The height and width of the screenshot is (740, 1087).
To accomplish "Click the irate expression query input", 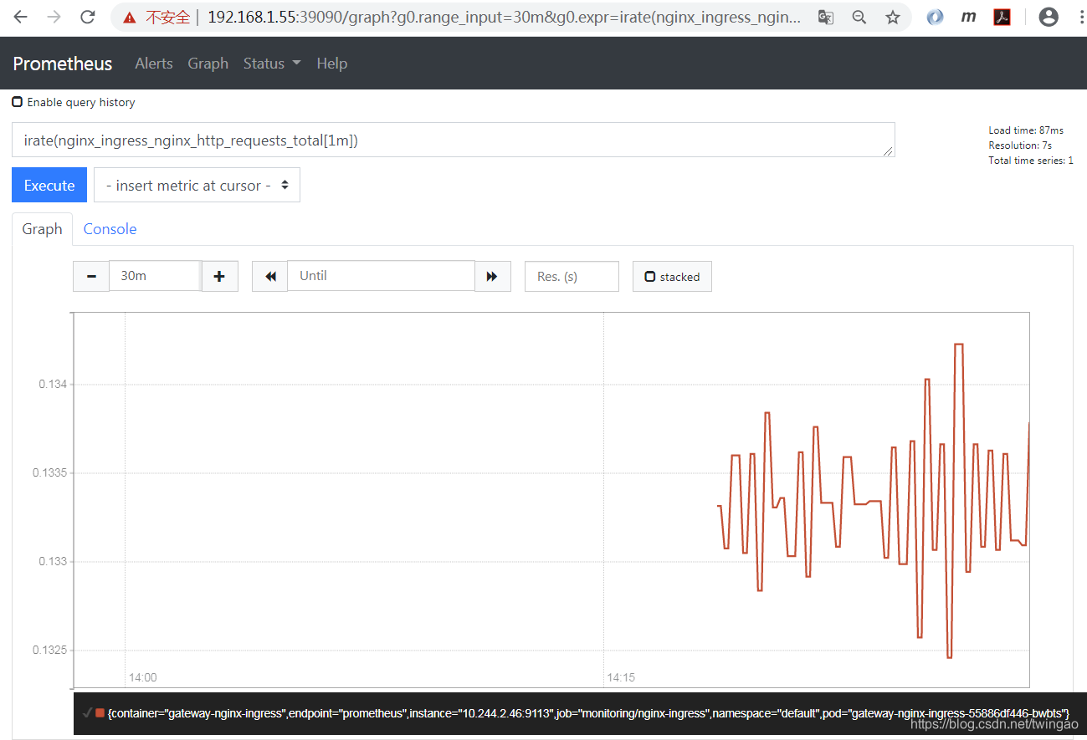I will [x=453, y=140].
